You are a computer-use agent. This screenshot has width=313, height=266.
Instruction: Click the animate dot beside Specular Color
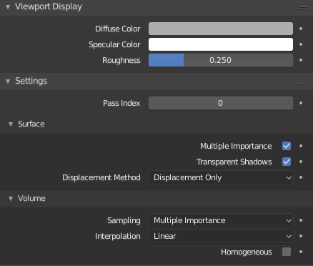[301, 44]
